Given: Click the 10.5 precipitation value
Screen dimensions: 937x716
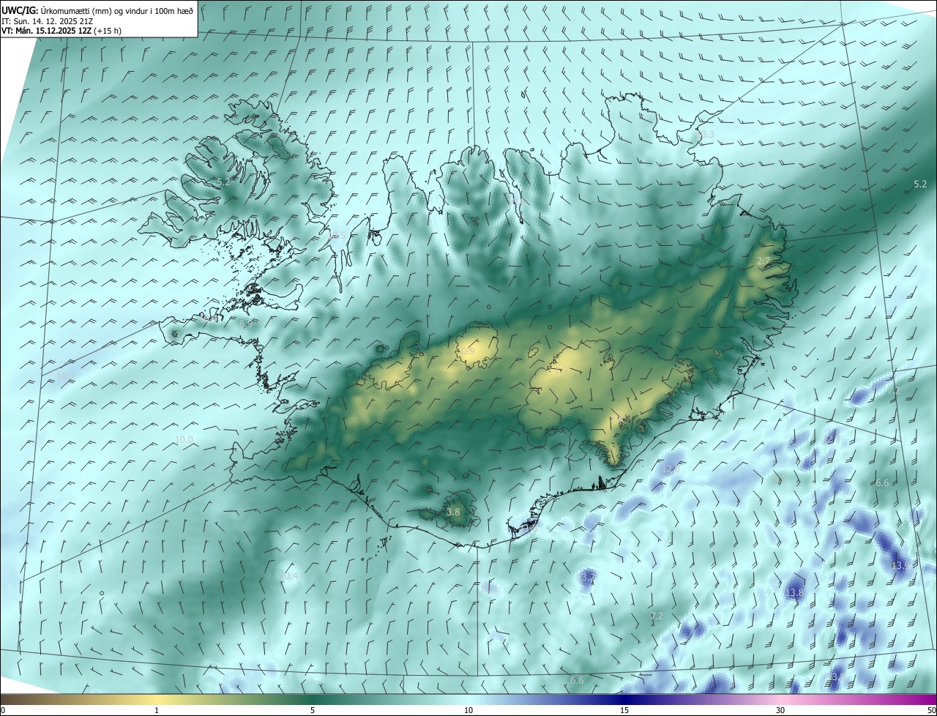Looking at the screenshot, I should (337, 236).
